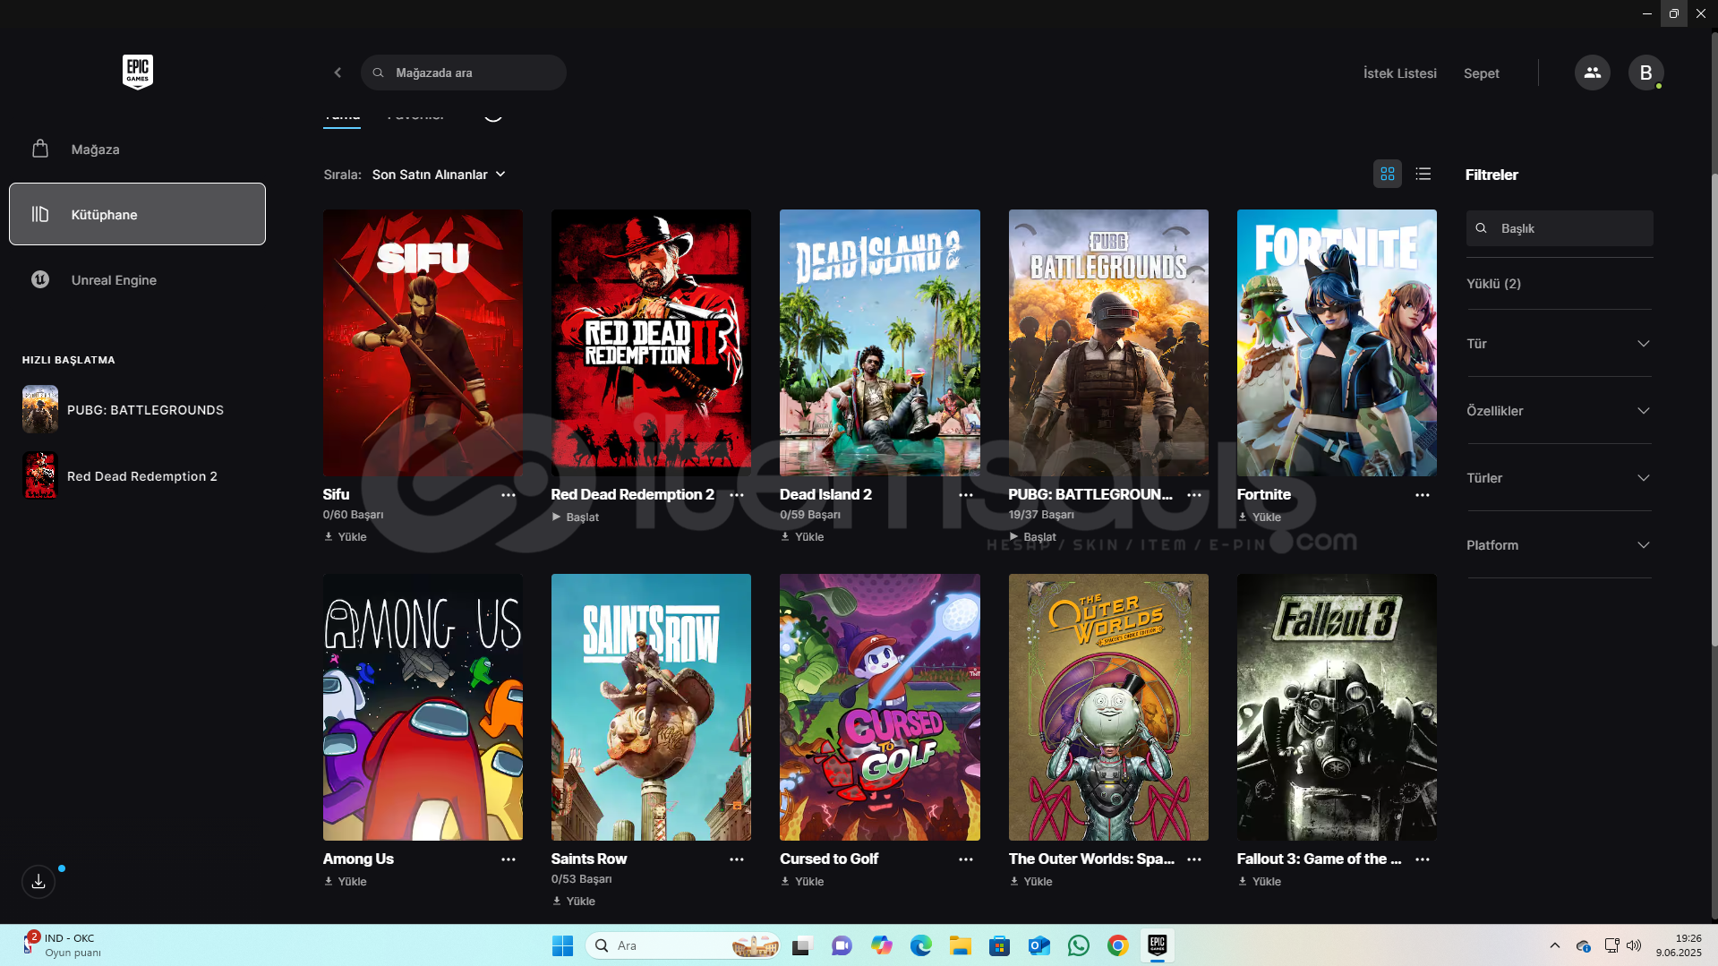This screenshot has height=966, width=1718.
Task: Open Microsoft Store from the taskbar
Action: (1000, 945)
